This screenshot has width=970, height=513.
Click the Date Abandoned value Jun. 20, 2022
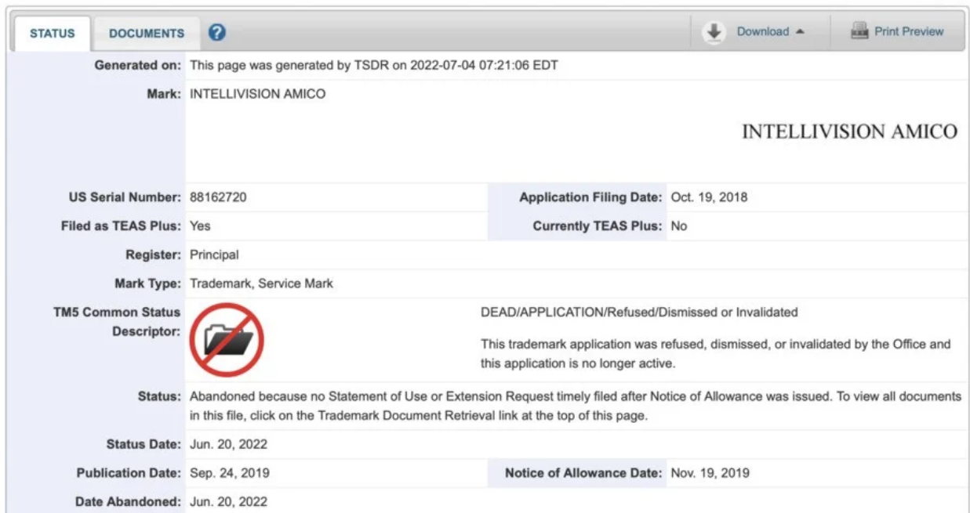point(228,502)
